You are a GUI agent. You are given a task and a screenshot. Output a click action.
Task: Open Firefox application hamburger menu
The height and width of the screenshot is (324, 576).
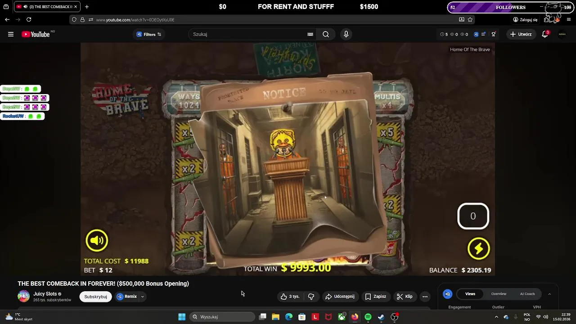coord(569,20)
